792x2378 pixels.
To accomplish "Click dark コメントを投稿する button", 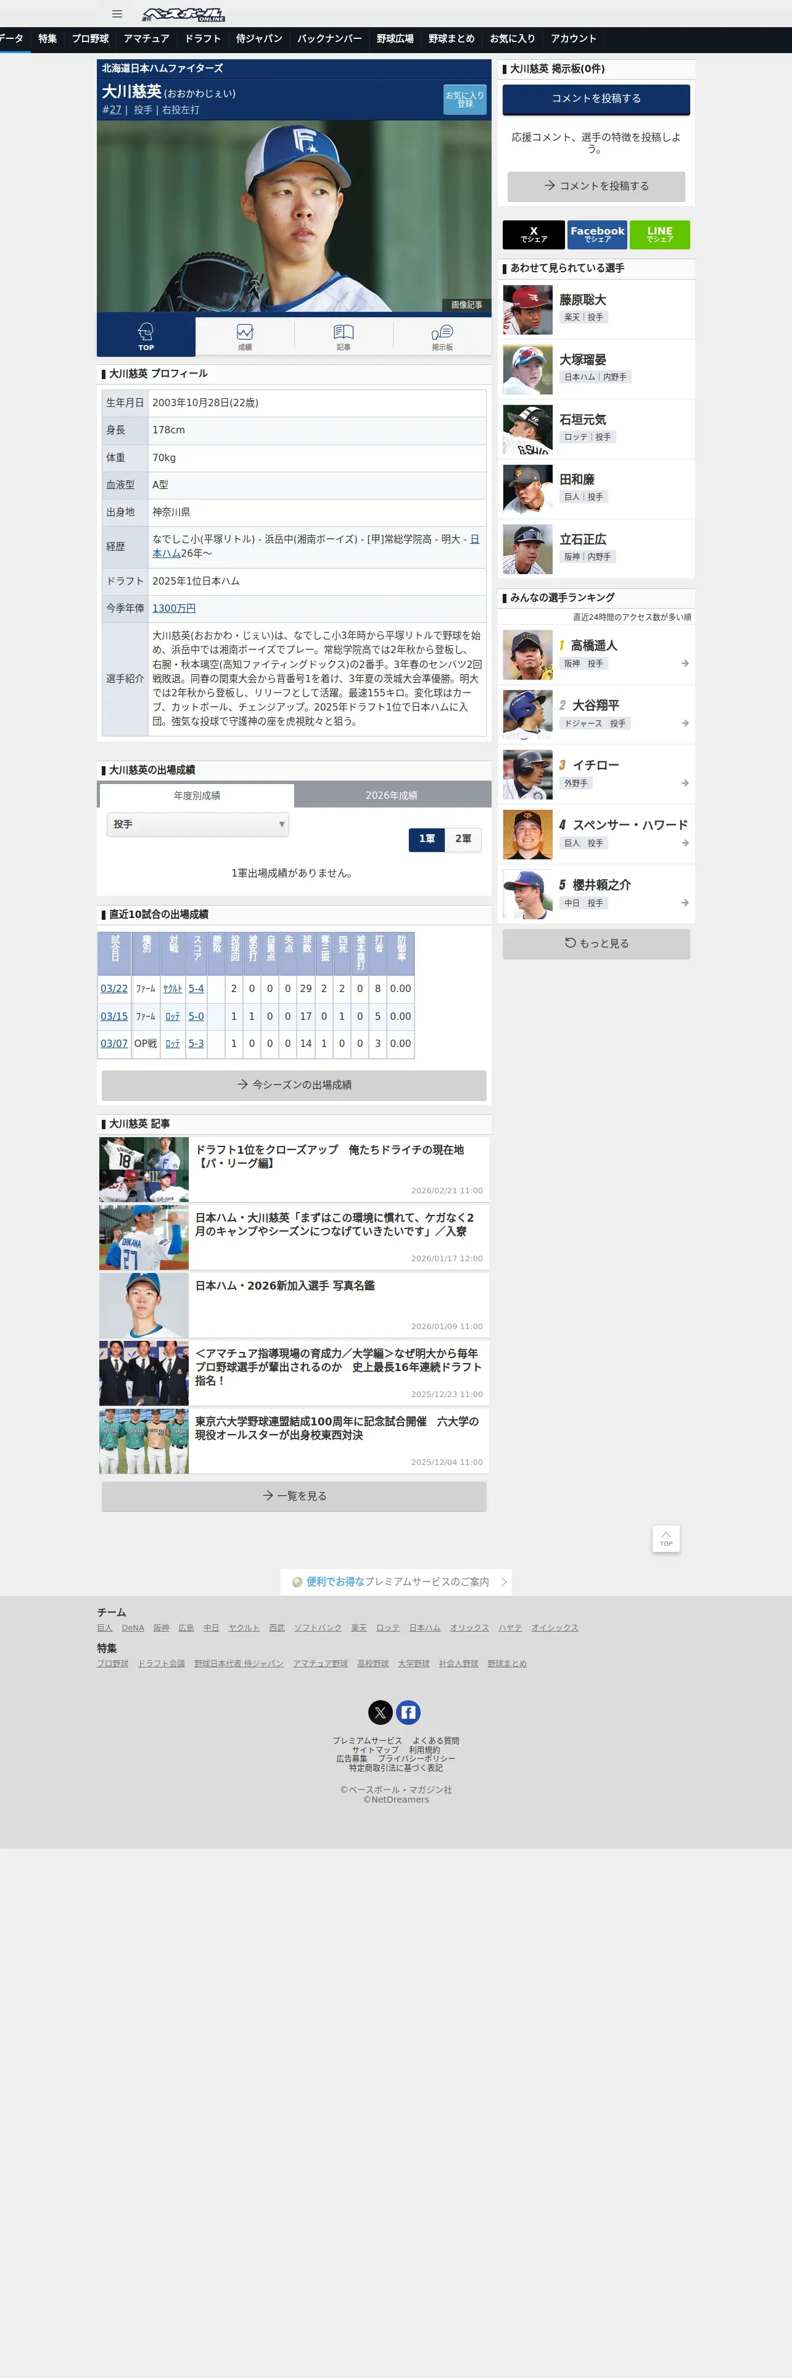I will click(x=596, y=99).
